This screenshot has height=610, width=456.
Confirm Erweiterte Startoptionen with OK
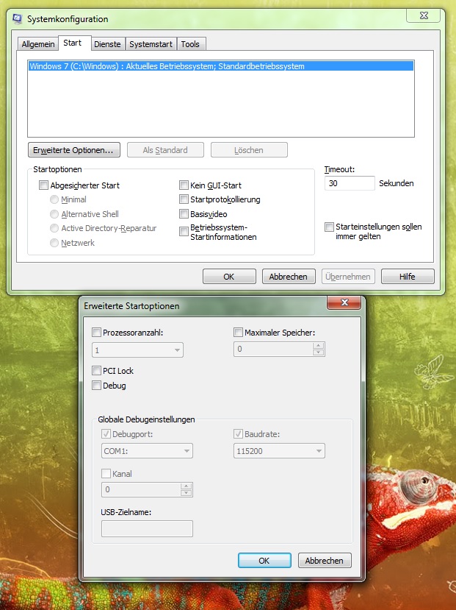264,560
